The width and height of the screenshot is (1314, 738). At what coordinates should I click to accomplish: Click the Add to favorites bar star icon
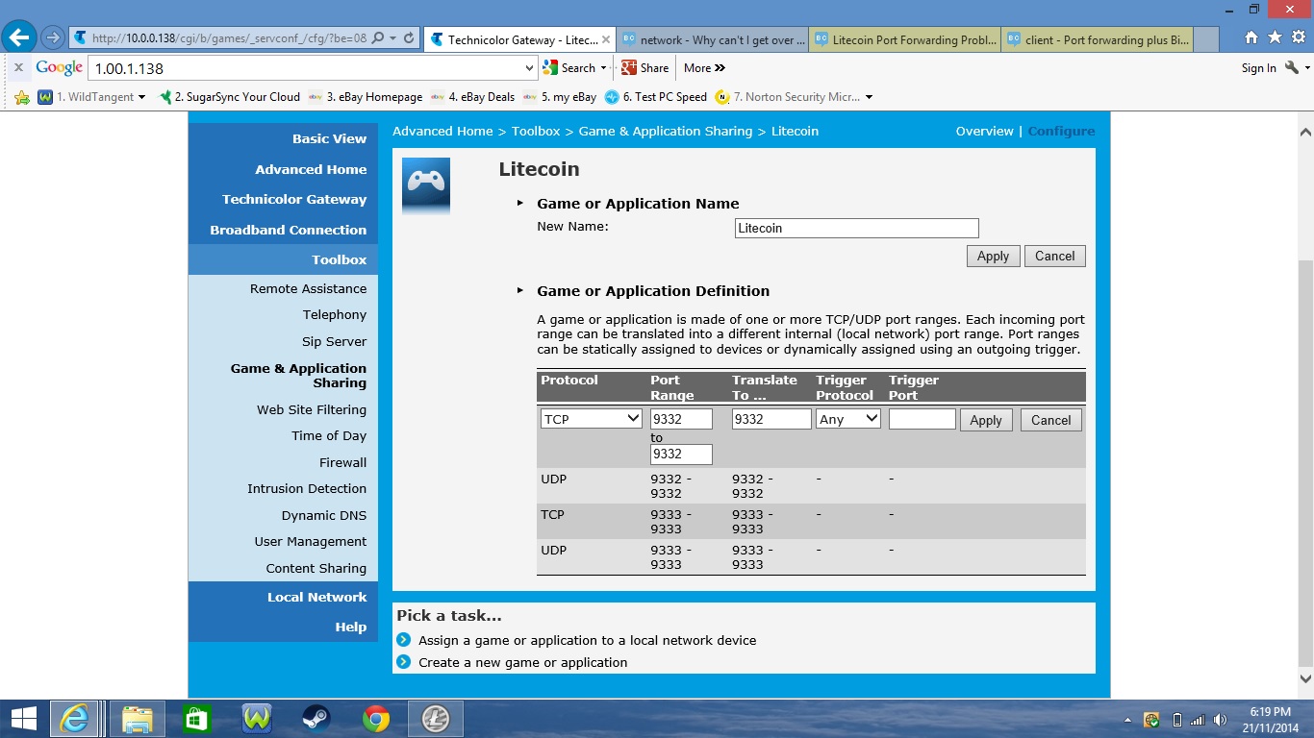(x=23, y=97)
